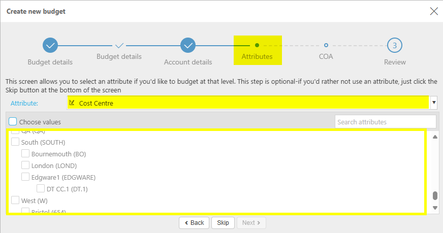Screen dimensions: 443x233
Task: Click the attribute list scrollbar down arrow
Action: pyautogui.click(x=434, y=208)
